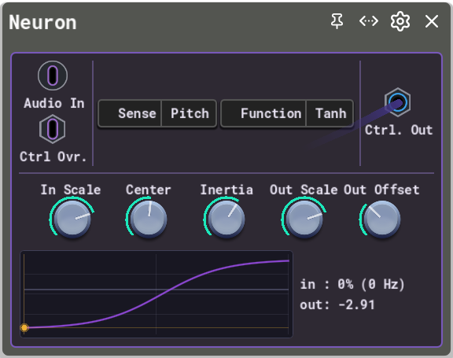The width and height of the screenshot is (453, 358).
Task: Open Neuron settings gear
Action: click(x=400, y=21)
